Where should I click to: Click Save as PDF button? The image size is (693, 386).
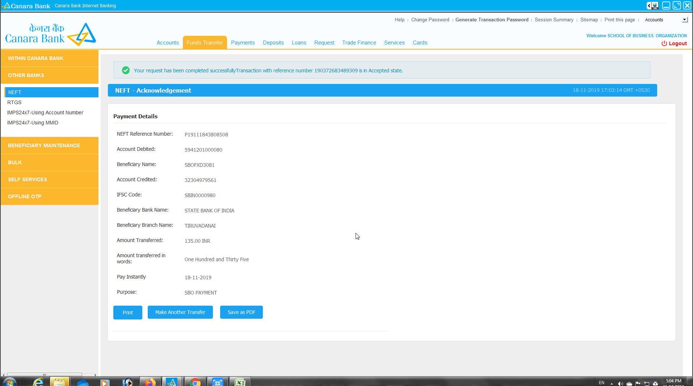pos(241,312)
